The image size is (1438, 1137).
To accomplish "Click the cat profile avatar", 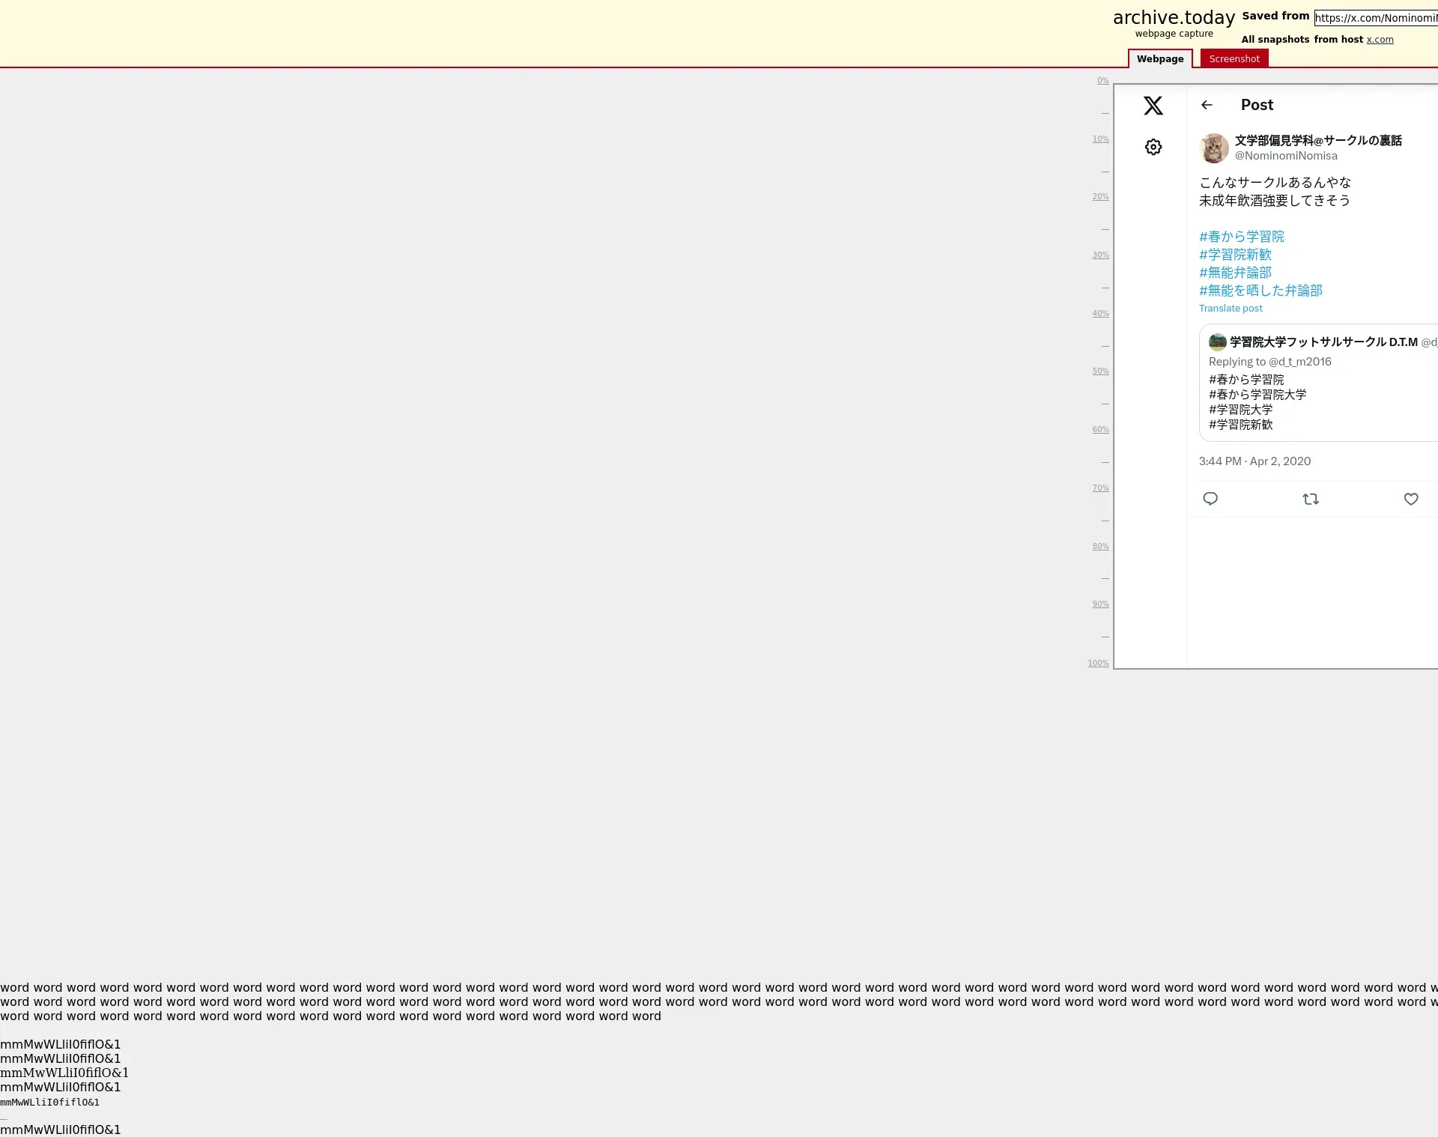I will (x=1214, y=148).
